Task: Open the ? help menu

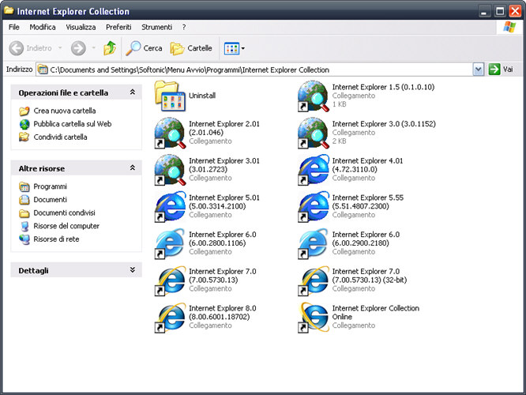Action: 184,27
